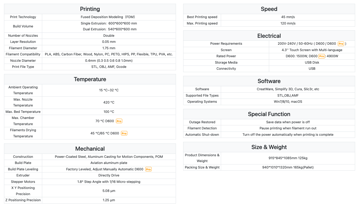Click the Pro badge in Rated Power row

(x=321, y=56)
